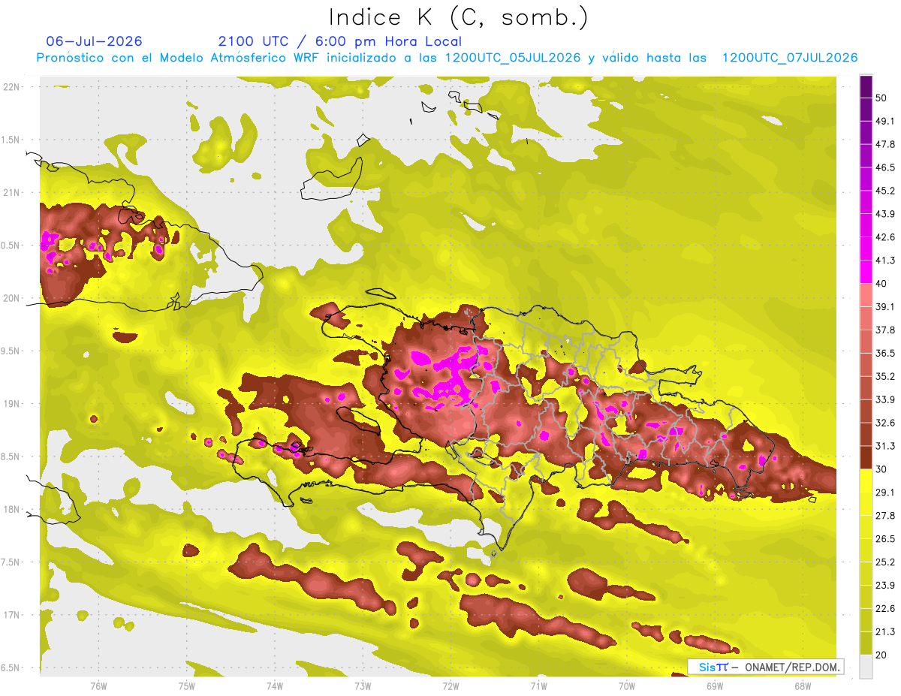Viewport: 901px width, 696px height.
Task: Click the valid-until time '1200UTC_07JUL2026'
Action: (789, 58)
